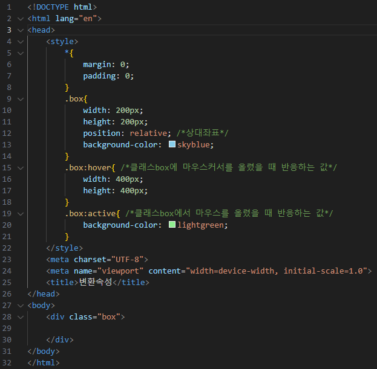Click line number 1 in the gutter
Image resolution: width=377 pixels, height=369 pixels.
point(9,7)
